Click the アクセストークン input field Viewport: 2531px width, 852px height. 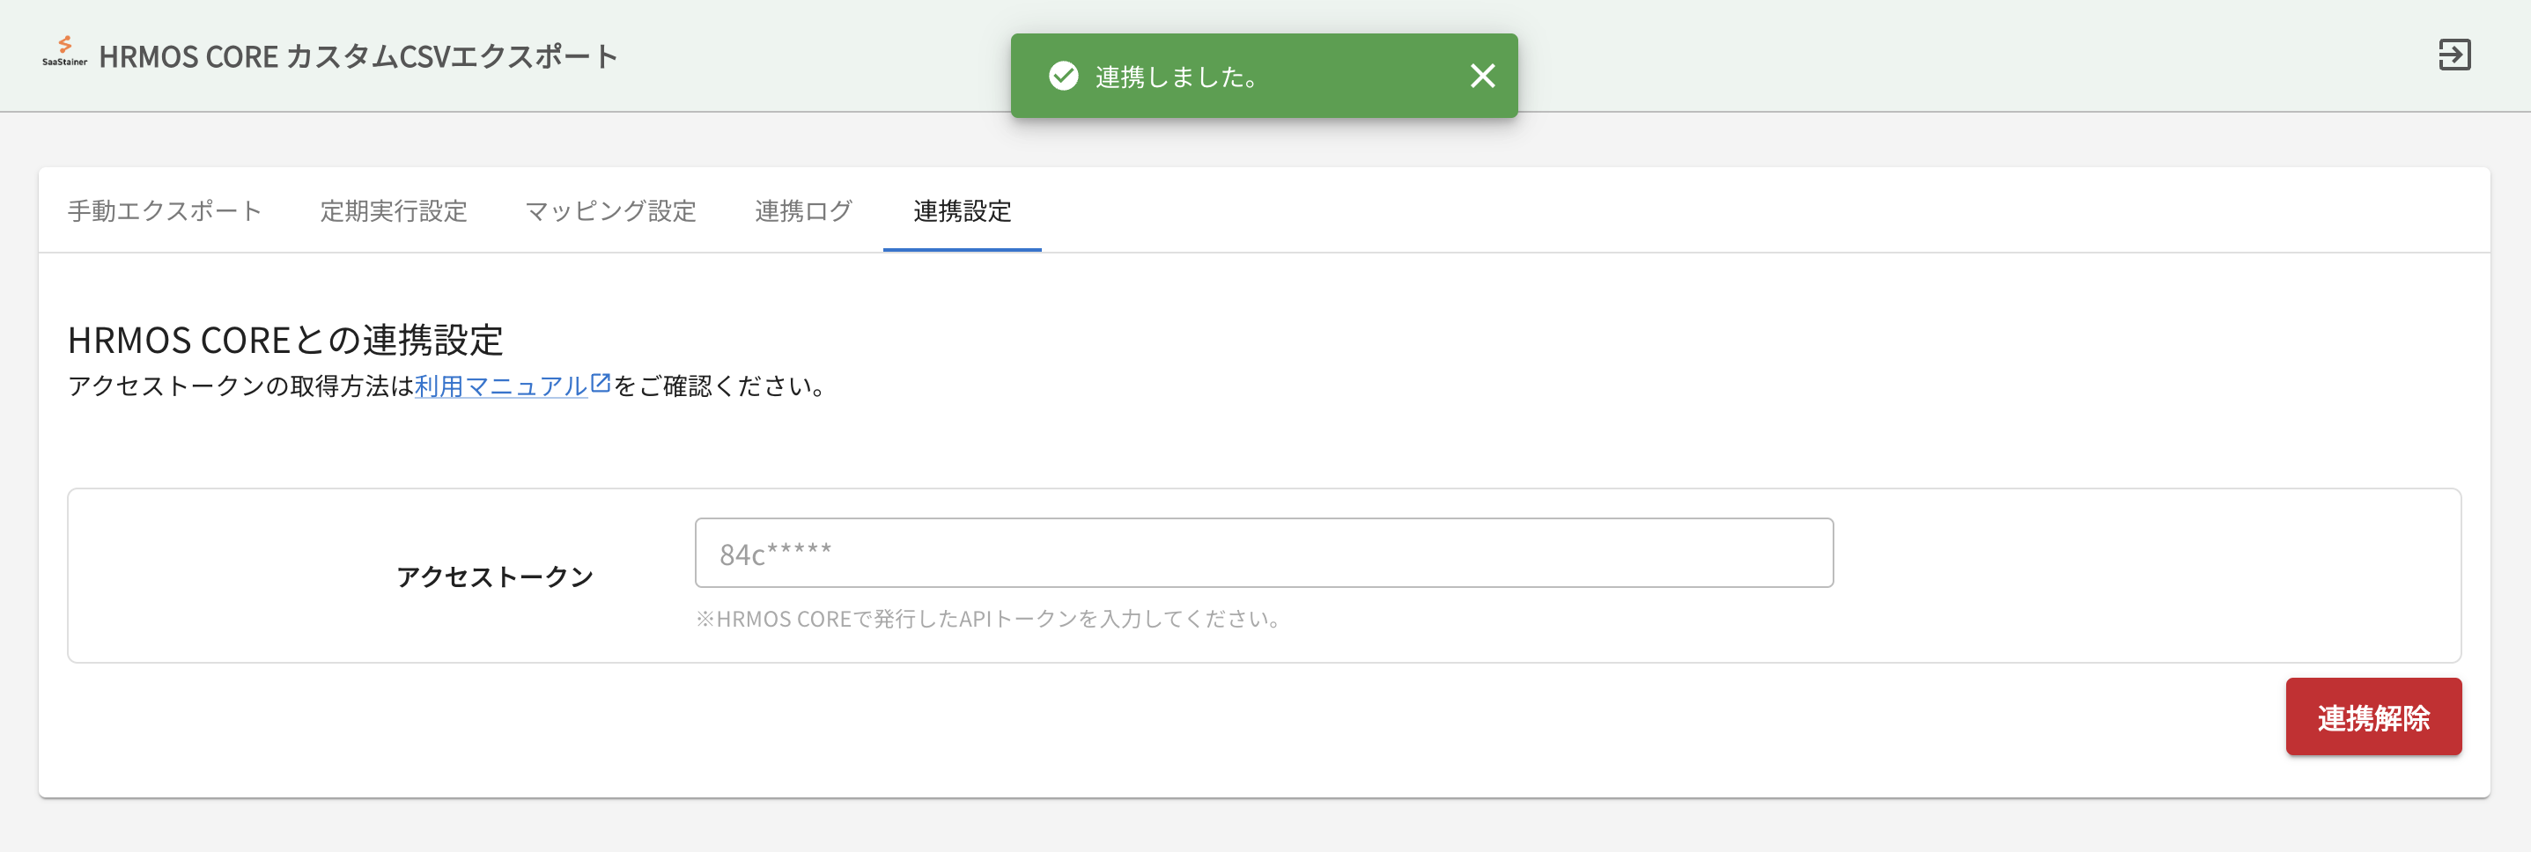pos(1263,552)
